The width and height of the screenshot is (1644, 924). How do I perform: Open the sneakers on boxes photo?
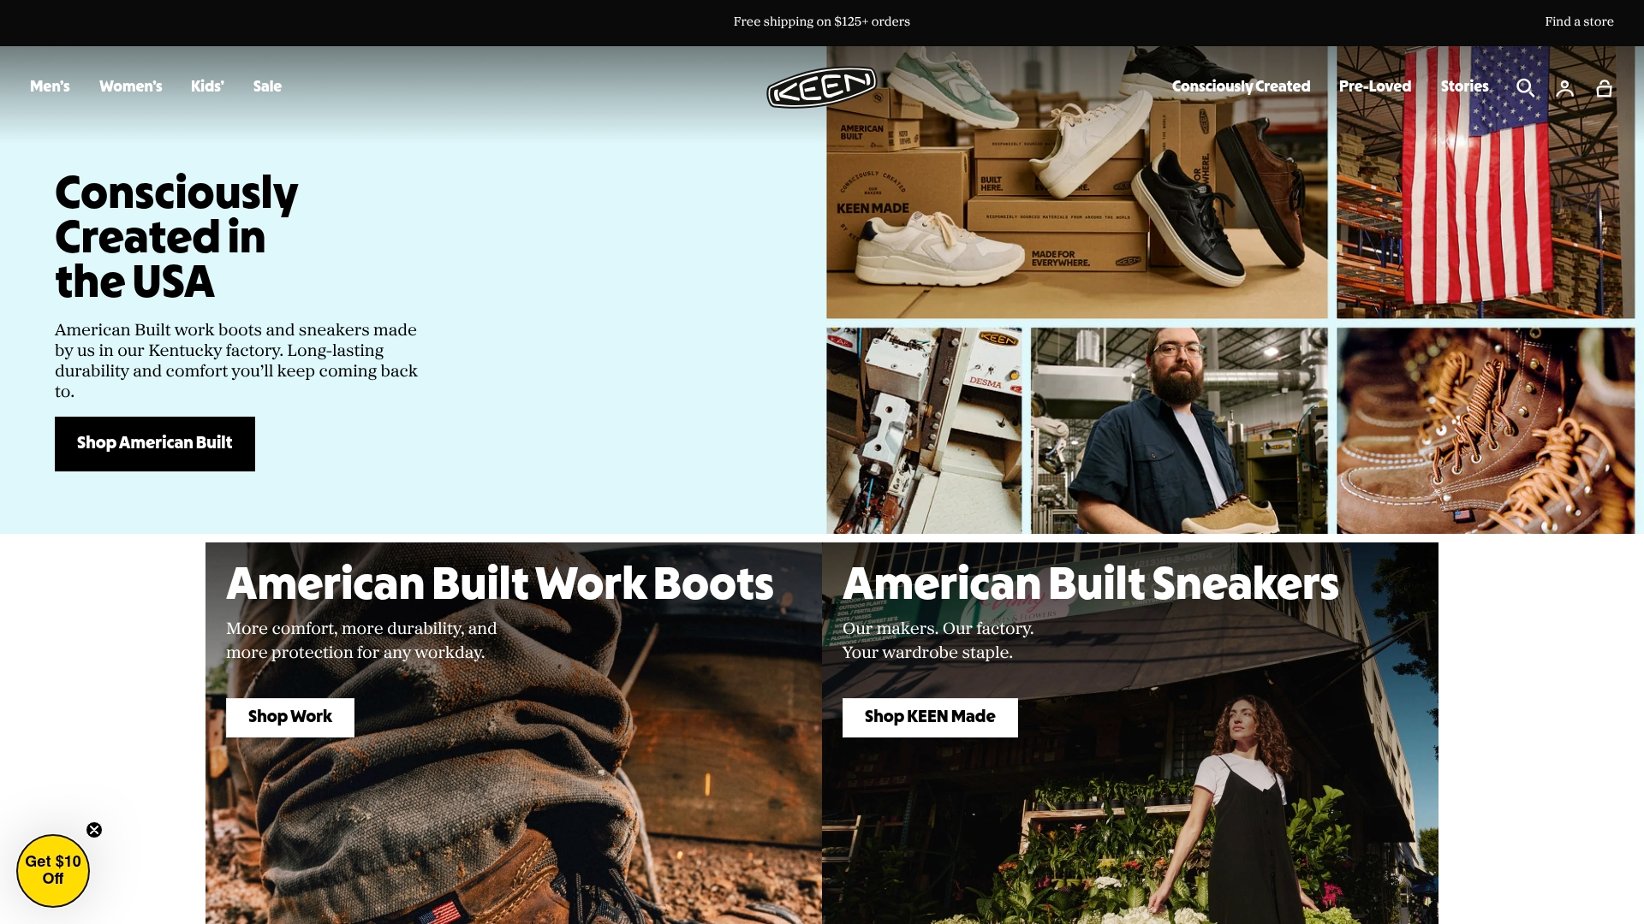point(1077,182)
